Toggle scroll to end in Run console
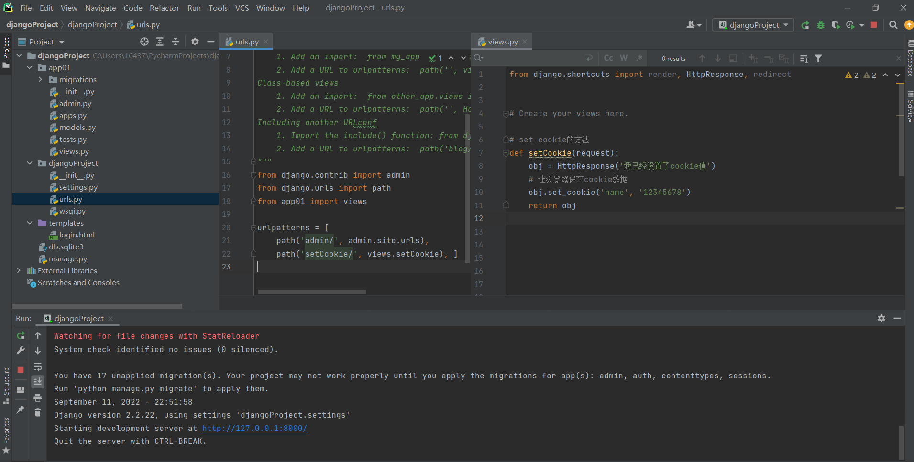Viewport: 914px width, 462px height. tap(38, 382)
